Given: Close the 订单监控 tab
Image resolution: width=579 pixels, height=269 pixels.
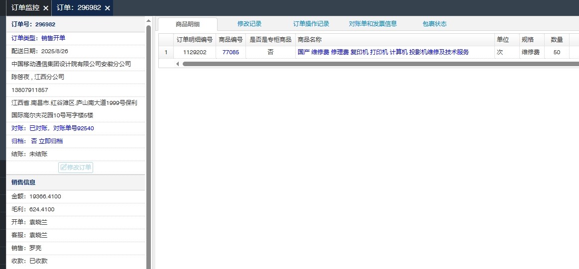Looking at the screenshot, I should click(46, 8).
